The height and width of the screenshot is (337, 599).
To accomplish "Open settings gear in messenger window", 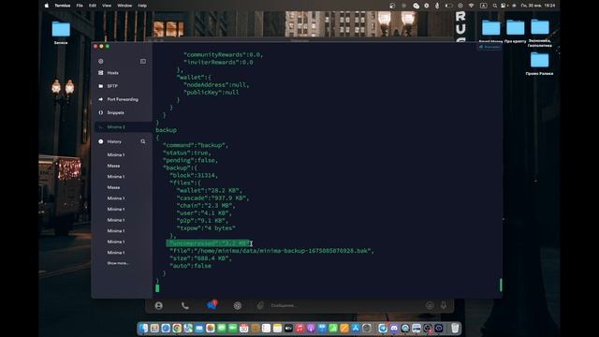I will pyautogui.click(x=237, y=306).
